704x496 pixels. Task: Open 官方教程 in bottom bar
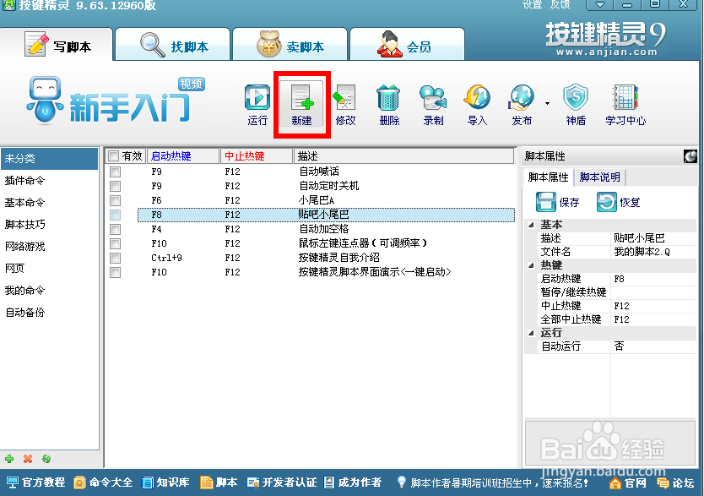point(36,482)
